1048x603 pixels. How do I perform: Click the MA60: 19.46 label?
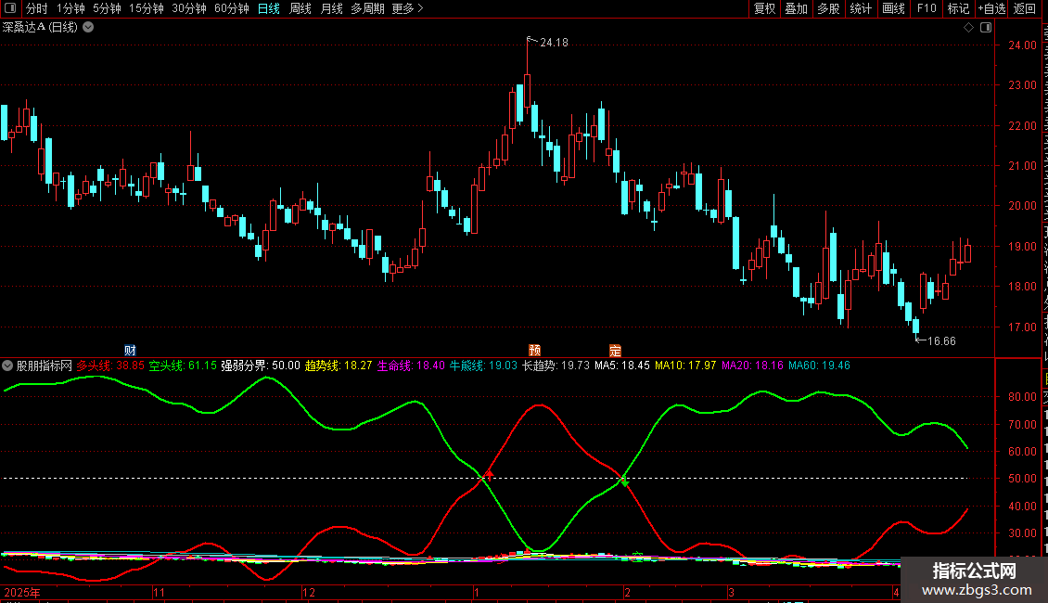click(x=820, y=366)
